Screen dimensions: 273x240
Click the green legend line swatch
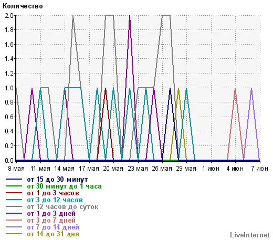(14, 186)
